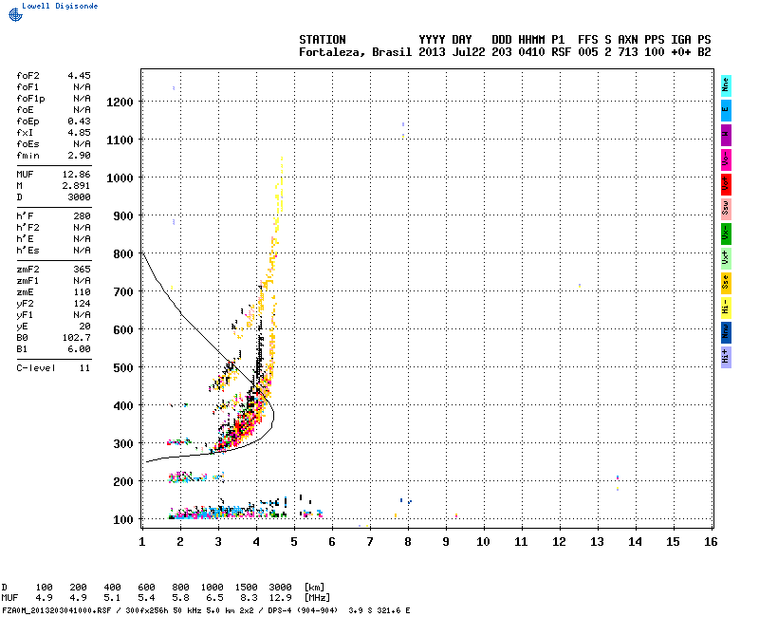Select the lavender Hi+ legend swatch
This screenshot has height=617, width=759.
(726, 358)
